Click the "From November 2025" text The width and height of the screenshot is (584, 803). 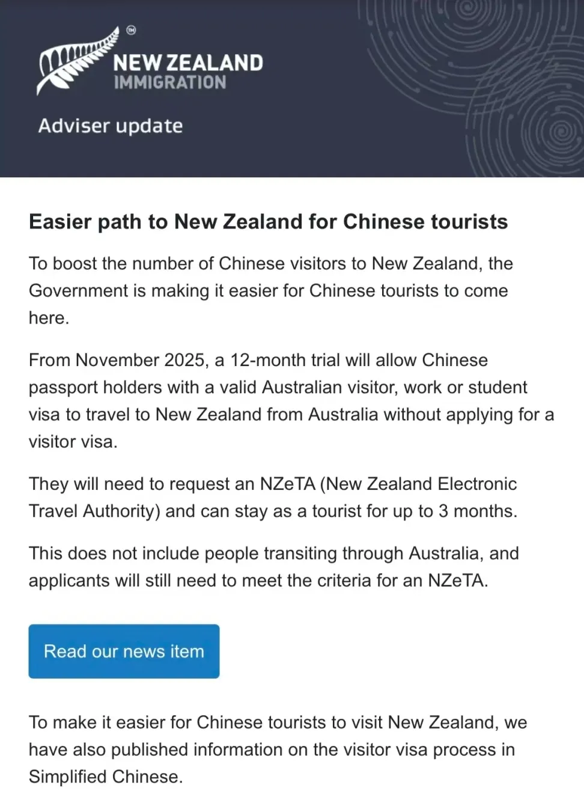pyautogui.click(x=117, y=360)
